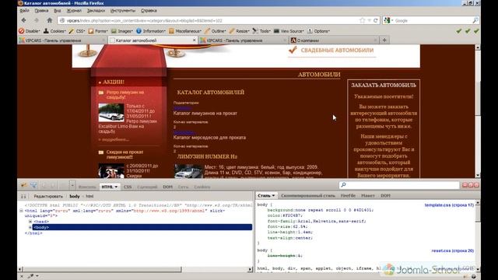Click the Hummer H2 limousine thumbnail
The height and width of the screenshot is (280, 498).
point(188,171)
